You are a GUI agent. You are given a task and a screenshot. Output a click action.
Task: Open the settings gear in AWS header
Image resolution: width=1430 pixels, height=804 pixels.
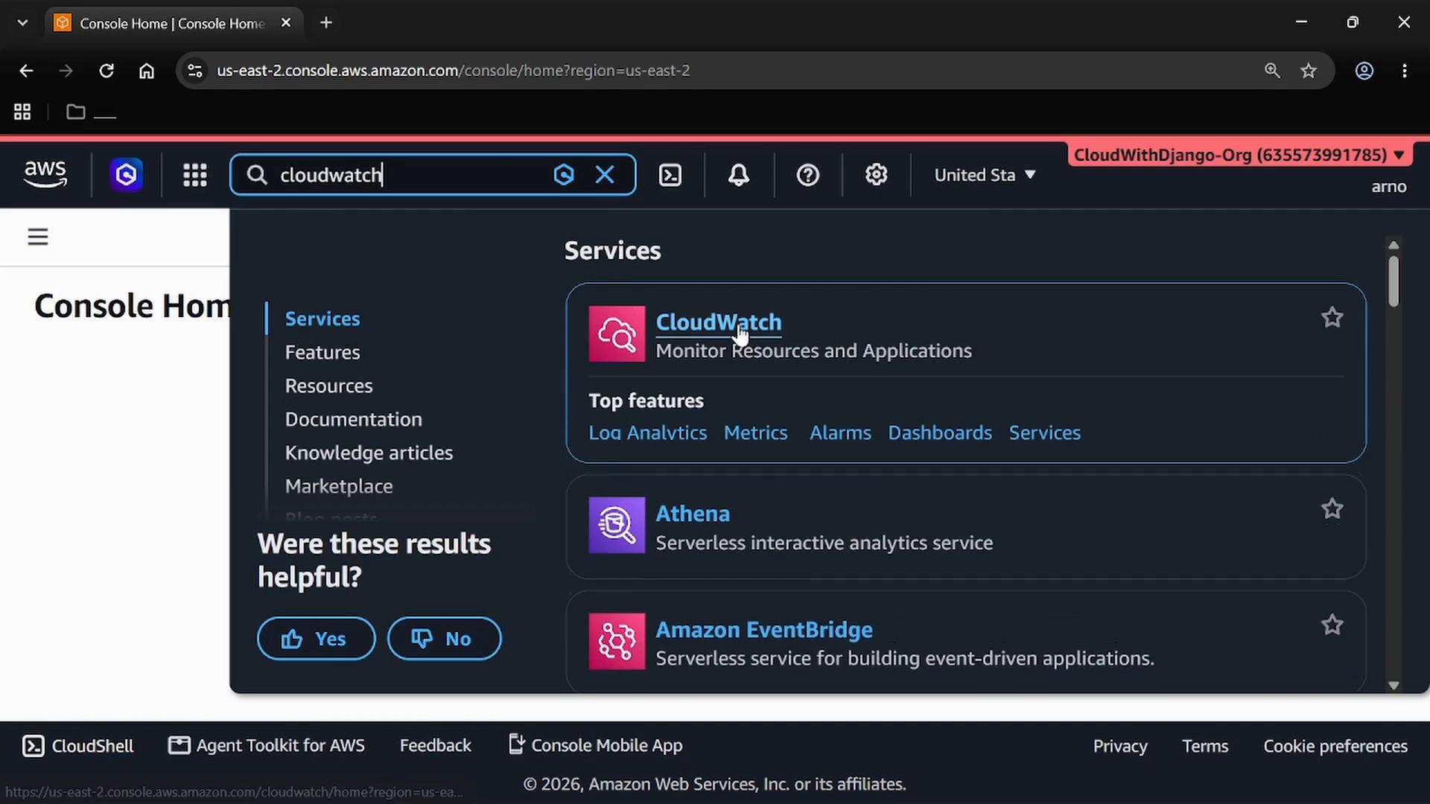coord(876,175)
